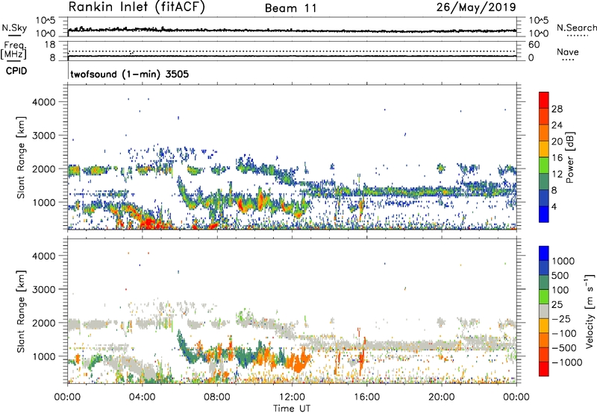Click the 'Velocity [m s⁻¹]' colorbar title
Screen dimensions: 597x413
click(590, 311)
